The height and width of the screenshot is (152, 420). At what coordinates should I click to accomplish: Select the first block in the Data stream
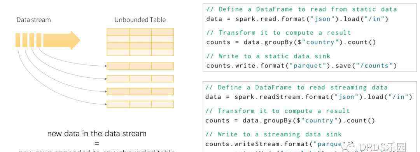(18, 40)
